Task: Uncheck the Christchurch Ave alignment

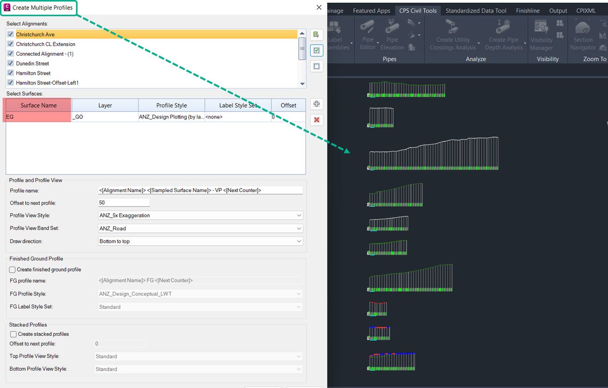Action: click(x=10, y=34)
